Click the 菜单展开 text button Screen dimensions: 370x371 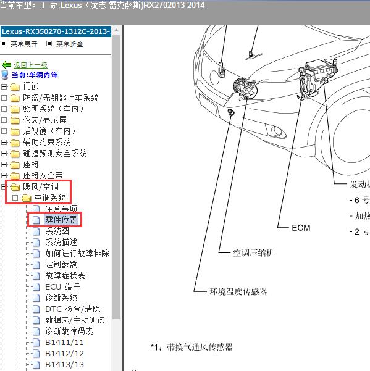pyautogui.click(x=24, y=44)
